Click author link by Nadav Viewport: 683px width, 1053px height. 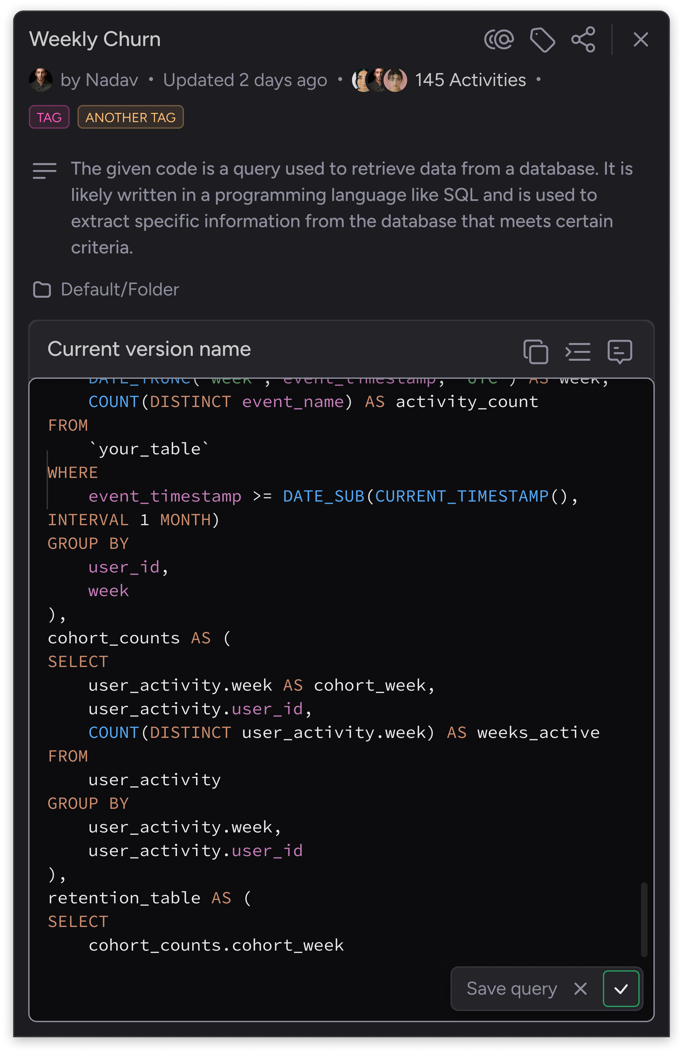pyautogui.click(x=99, y=80)
